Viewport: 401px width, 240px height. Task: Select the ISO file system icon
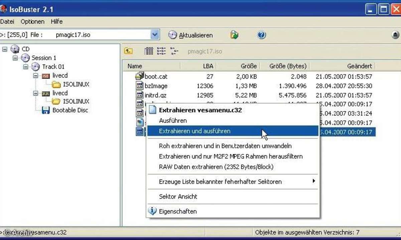point(46,76)
